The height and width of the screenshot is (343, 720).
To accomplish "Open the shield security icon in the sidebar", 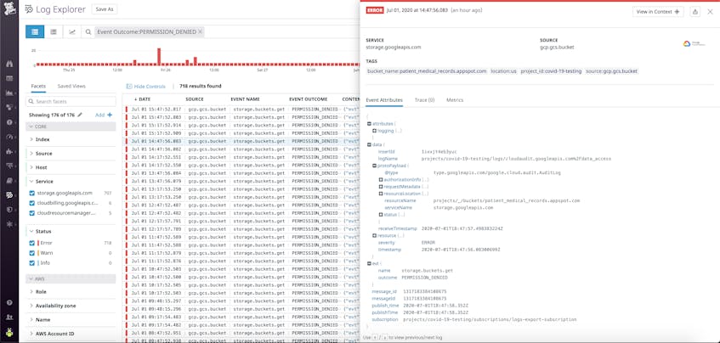I will (x=9, y=210).
